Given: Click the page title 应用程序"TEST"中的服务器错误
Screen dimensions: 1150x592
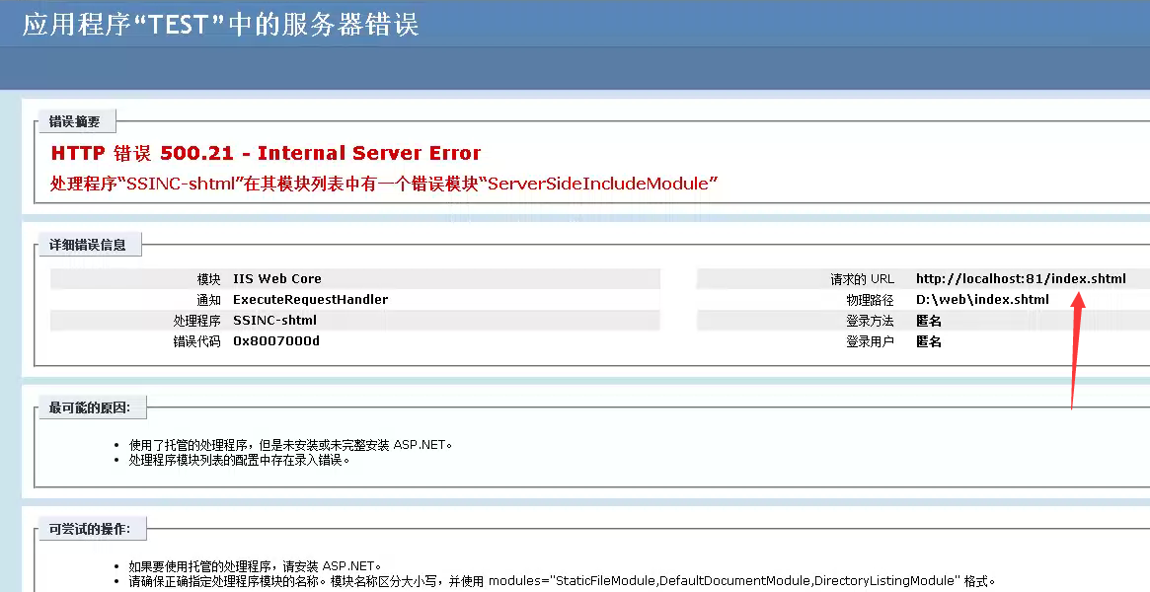Looking at the screenshot, I should pos(221,24).
